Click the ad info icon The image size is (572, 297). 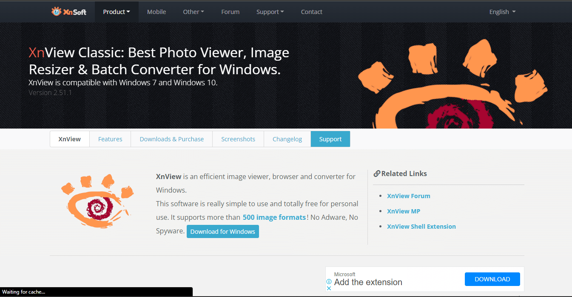(329, 281)
